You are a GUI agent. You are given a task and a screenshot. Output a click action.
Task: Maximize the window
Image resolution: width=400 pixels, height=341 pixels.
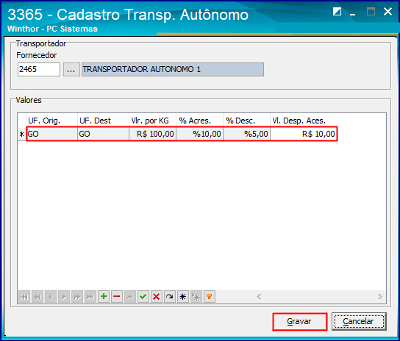coord(371,12)
